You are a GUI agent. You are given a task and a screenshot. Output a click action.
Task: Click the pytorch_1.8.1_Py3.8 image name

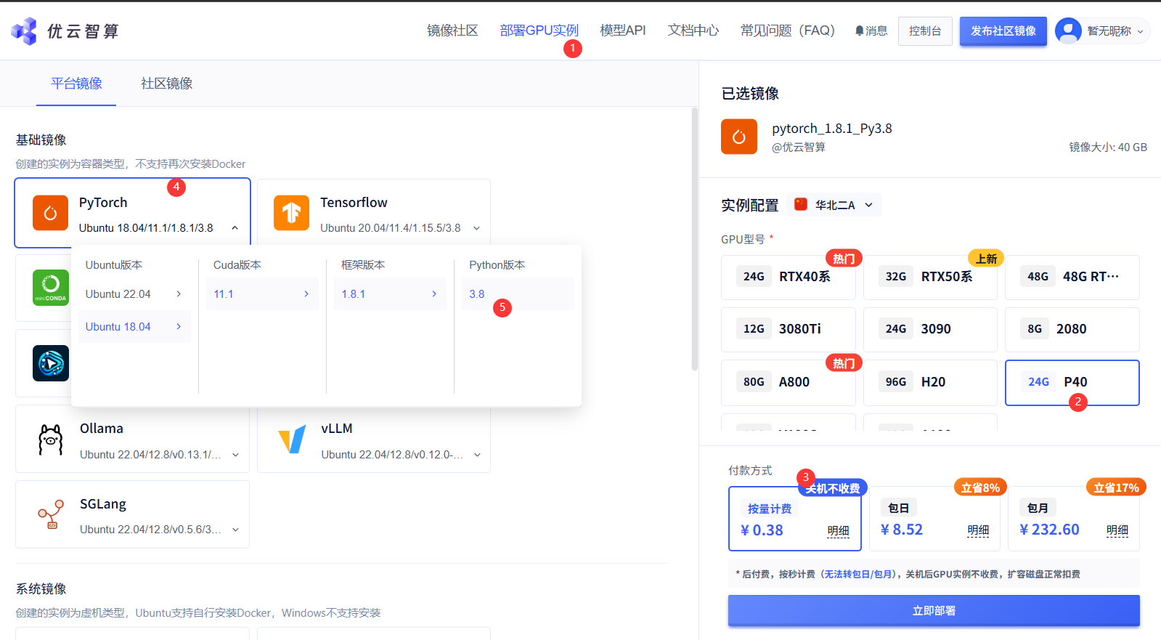coord(832,129)
